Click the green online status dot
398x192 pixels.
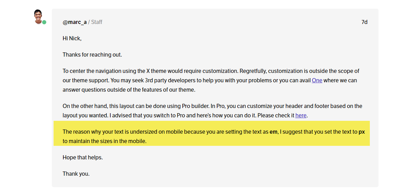click(x=44, y=22)
